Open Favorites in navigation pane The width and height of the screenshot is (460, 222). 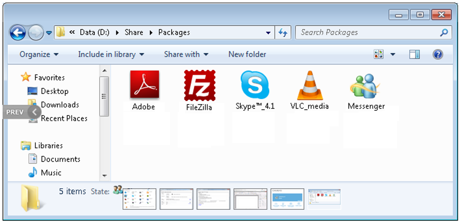(50, 77)
